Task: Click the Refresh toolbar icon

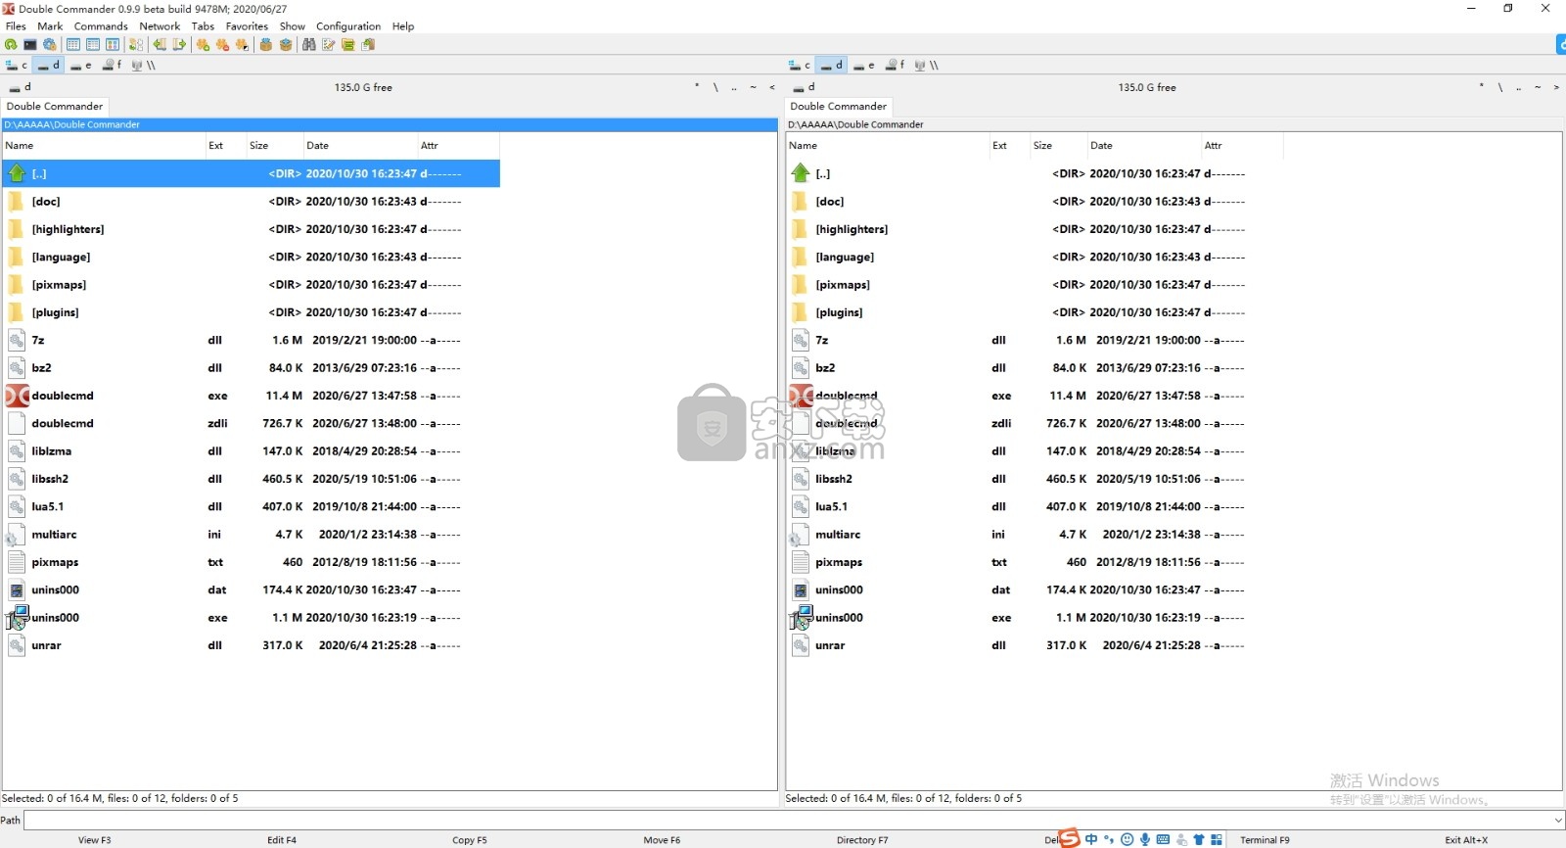Action: click(x=11, y=45)
